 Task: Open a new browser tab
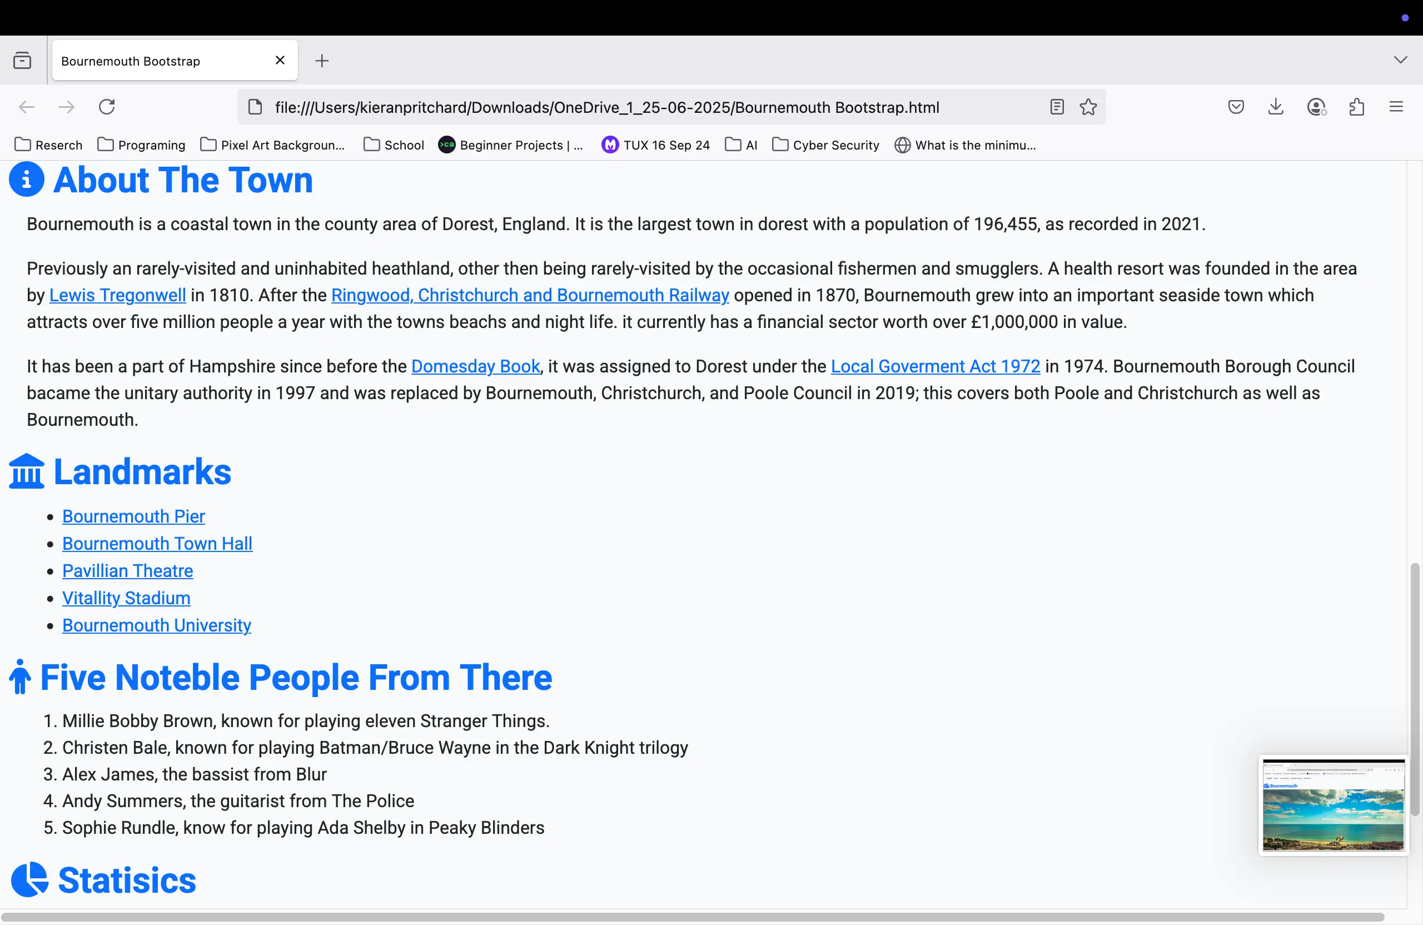(x=322, y=60)
